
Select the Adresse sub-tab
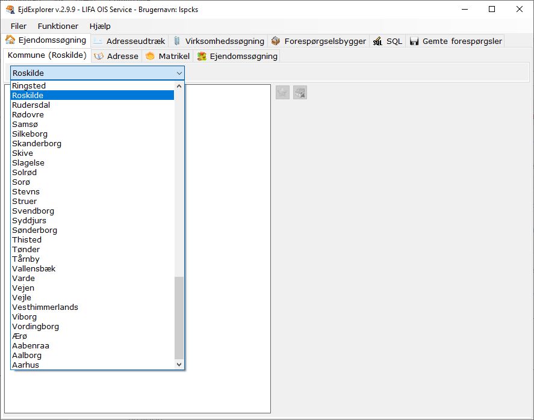tap(116, 56)
